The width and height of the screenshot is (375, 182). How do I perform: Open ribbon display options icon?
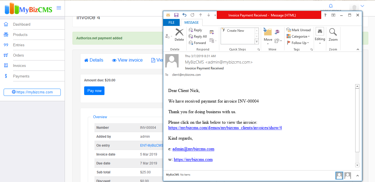point(333,15)
